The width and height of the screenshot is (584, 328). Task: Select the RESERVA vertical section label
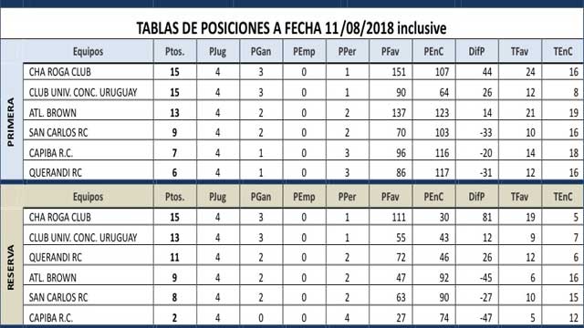tap(11, 267)
